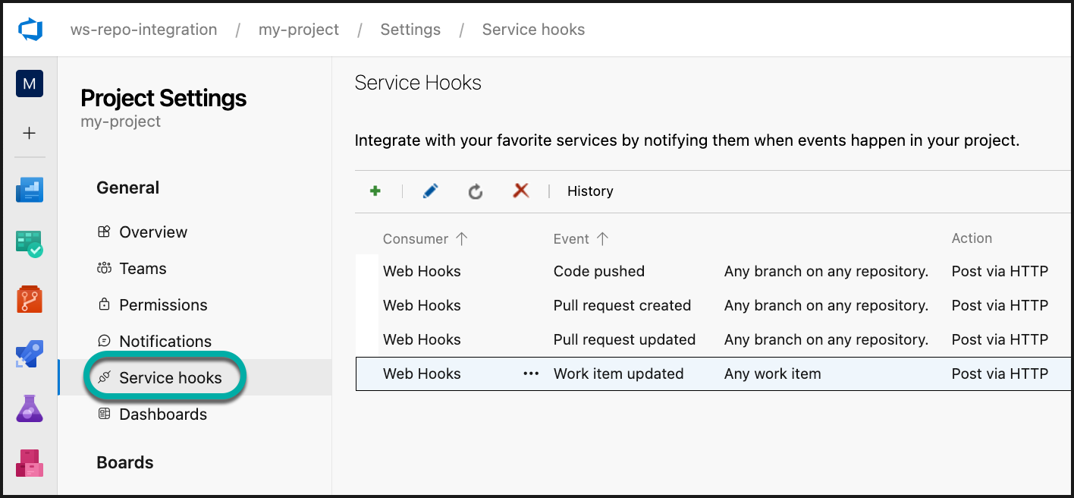Open the Boards icon in sidebar

click(x=30, y=243)
